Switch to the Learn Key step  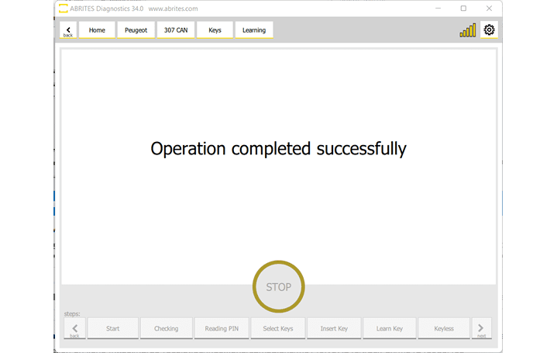pyautogui.click(x=390, y=328)
